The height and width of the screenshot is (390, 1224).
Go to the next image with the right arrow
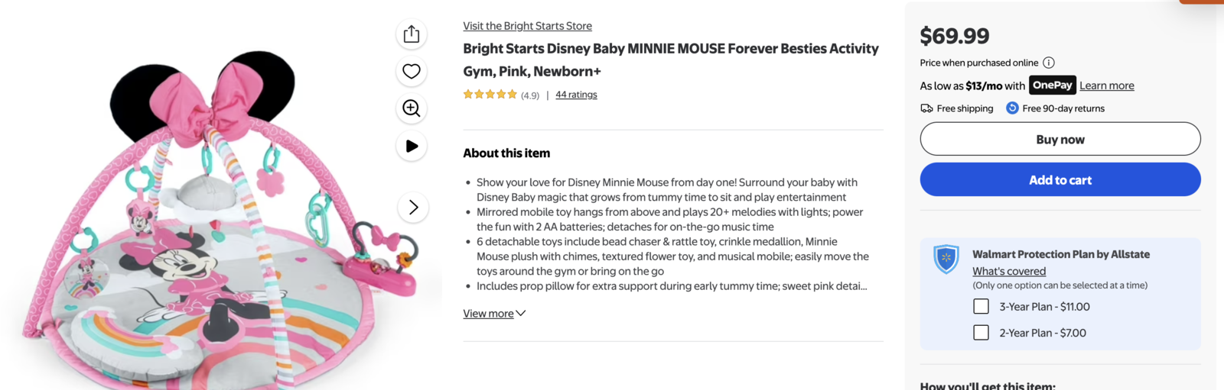[x=413, y=208]
